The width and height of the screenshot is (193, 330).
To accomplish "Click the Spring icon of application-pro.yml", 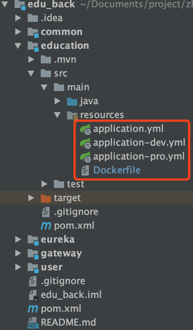I will tap(86, 157).
